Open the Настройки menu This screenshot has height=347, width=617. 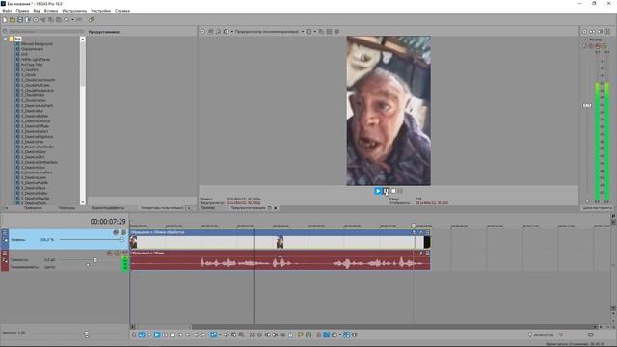pyautogui.click(x=100, y=11)
